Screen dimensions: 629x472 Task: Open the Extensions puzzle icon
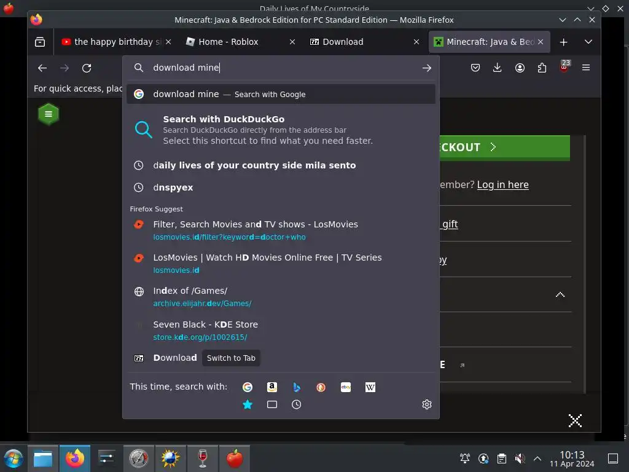pyautogui.click(x=542, y=68)
